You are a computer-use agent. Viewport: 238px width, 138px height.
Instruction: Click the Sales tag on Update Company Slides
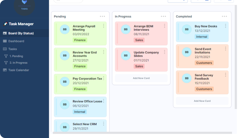139,66
